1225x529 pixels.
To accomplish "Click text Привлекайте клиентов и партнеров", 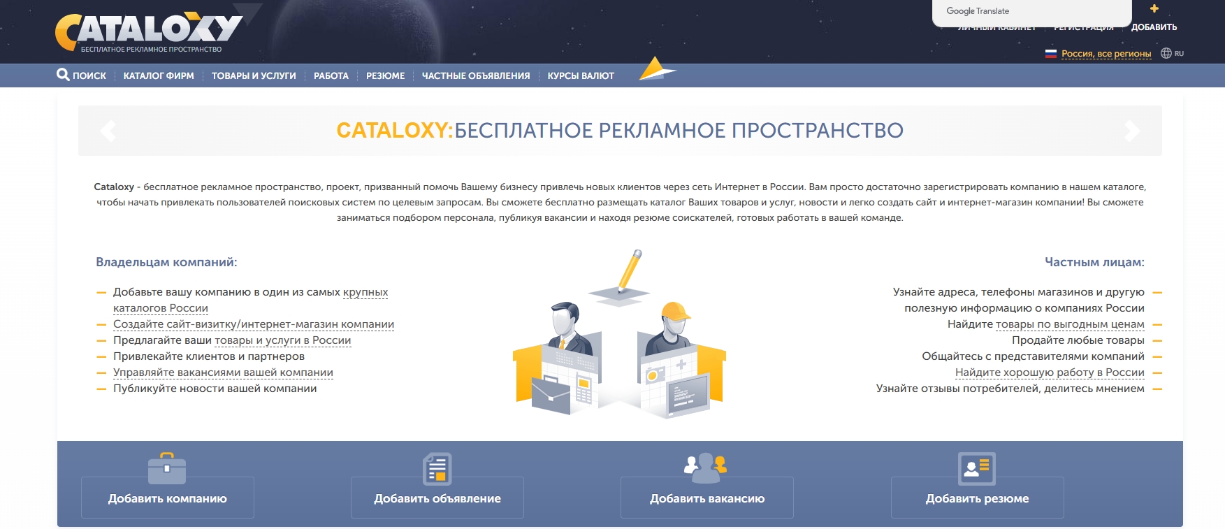I will pos(209,356).
